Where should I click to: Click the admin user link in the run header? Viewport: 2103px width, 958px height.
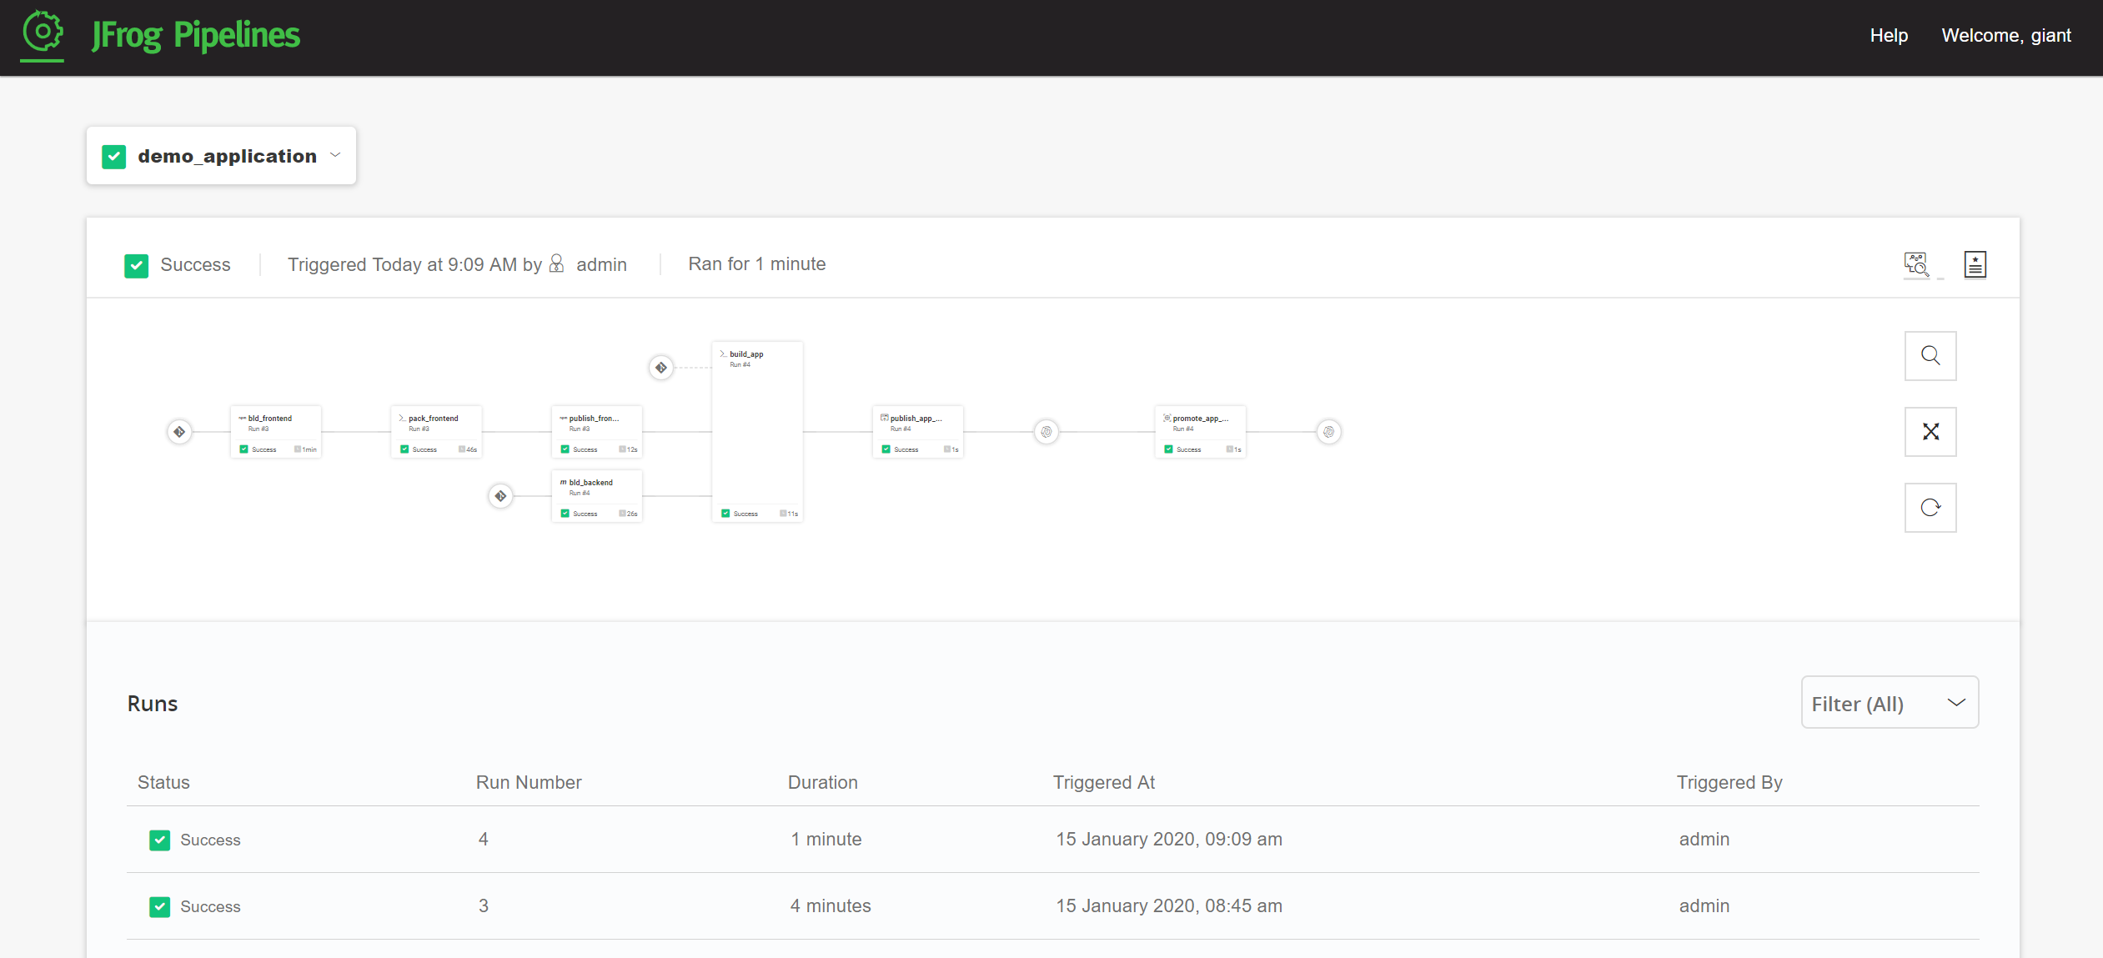click(601, 264)
